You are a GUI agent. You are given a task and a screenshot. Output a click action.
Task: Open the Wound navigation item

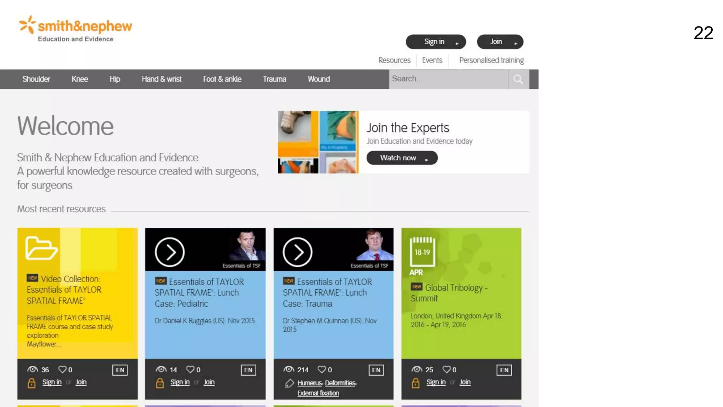pos(319,79)
